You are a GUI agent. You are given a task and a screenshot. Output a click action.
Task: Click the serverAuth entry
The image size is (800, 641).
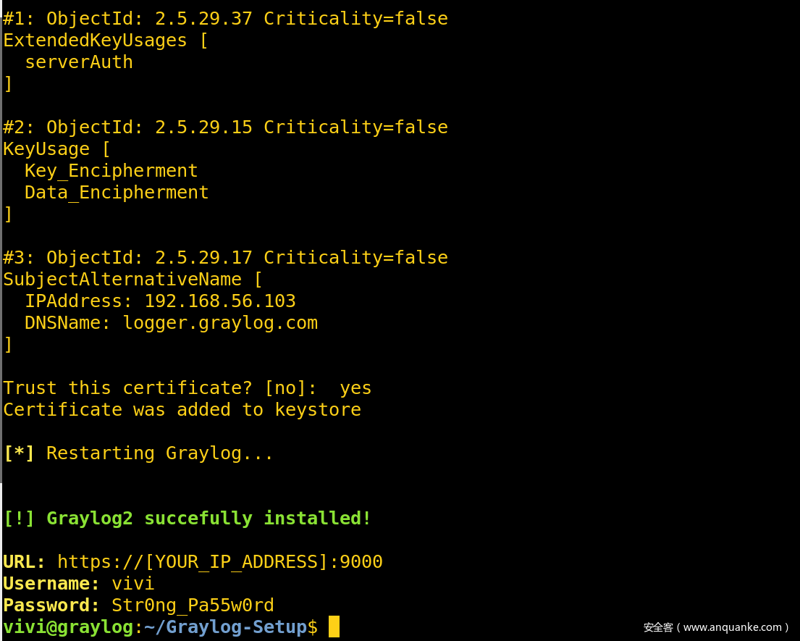79,62
